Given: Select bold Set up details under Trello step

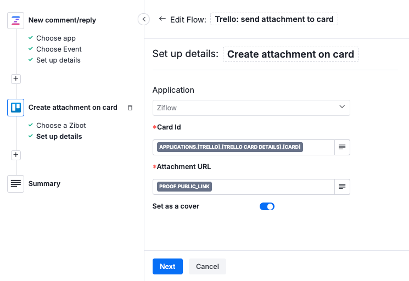Looking at the screenshot, I should 59,136.
